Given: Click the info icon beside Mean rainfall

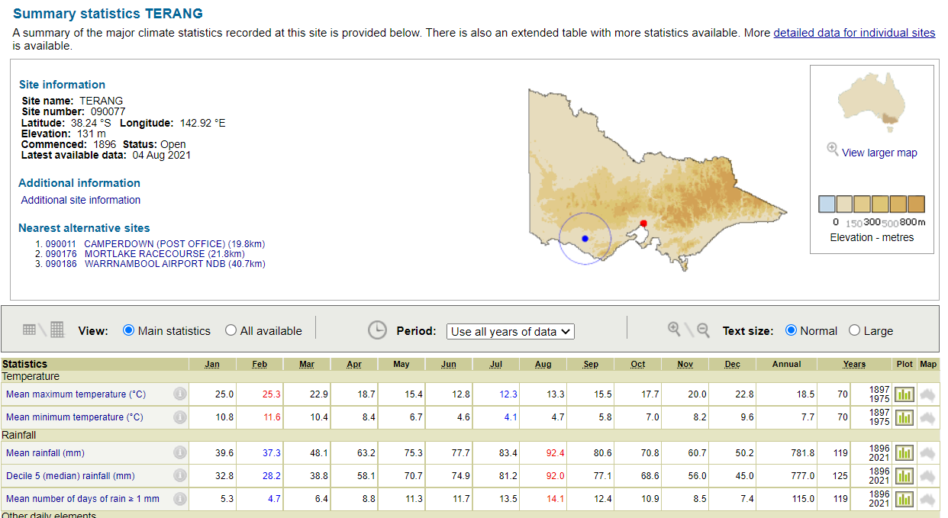Looking at the screenshot, I should click(180, 452).
